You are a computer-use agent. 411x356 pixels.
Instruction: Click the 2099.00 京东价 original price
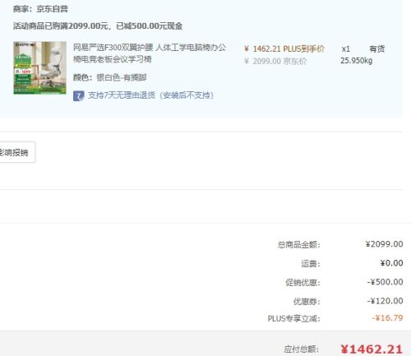(x=275, y=61)
